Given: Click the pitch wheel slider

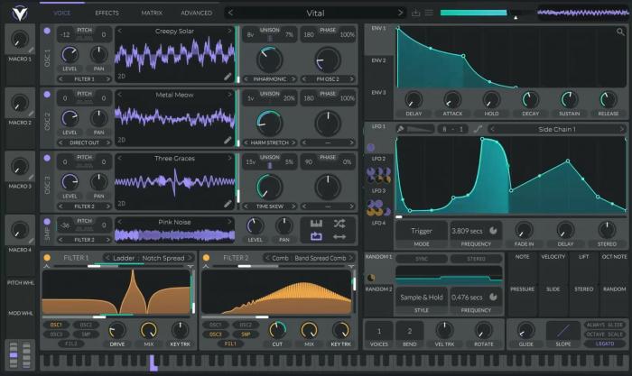Looking at the screenshot, I should pos(14,354).
